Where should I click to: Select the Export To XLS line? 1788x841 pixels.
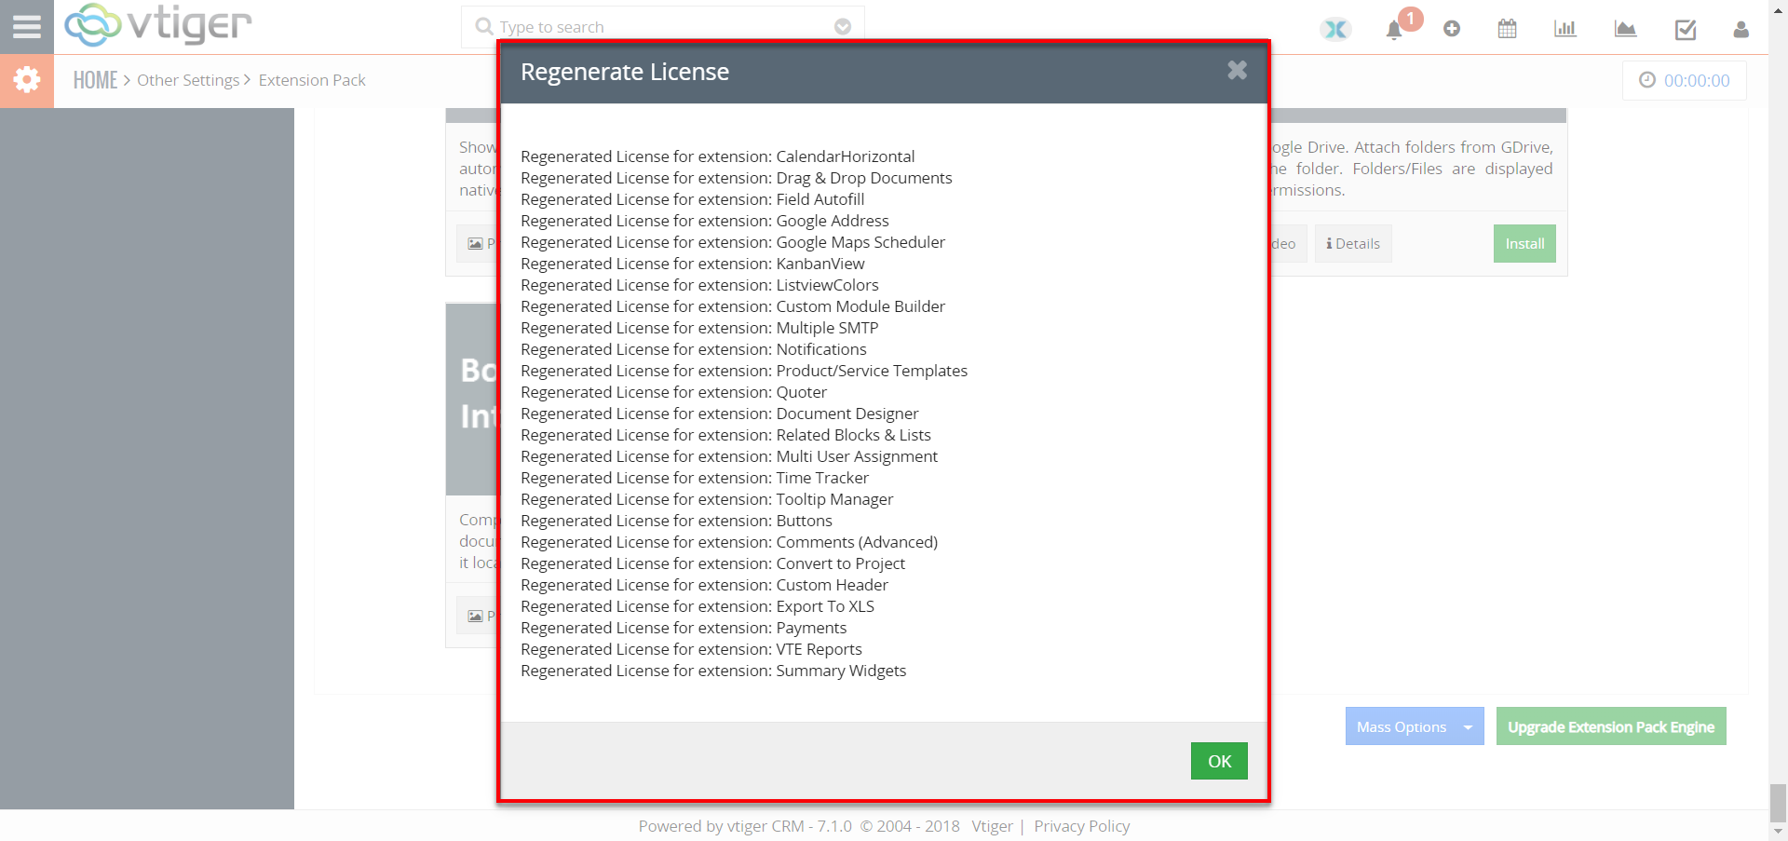pos(698,606)
